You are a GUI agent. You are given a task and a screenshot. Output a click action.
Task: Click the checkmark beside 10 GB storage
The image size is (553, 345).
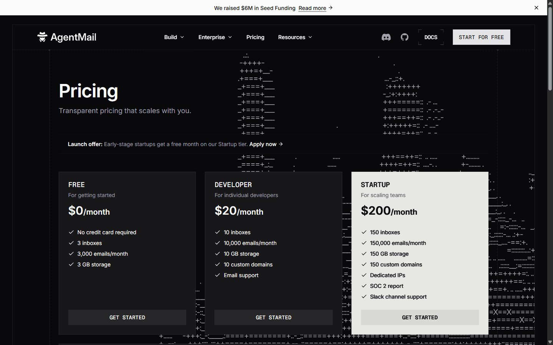(x=217, y=254)
